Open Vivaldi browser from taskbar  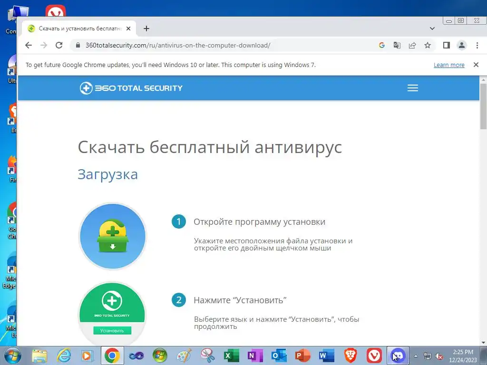pos(374,355)
